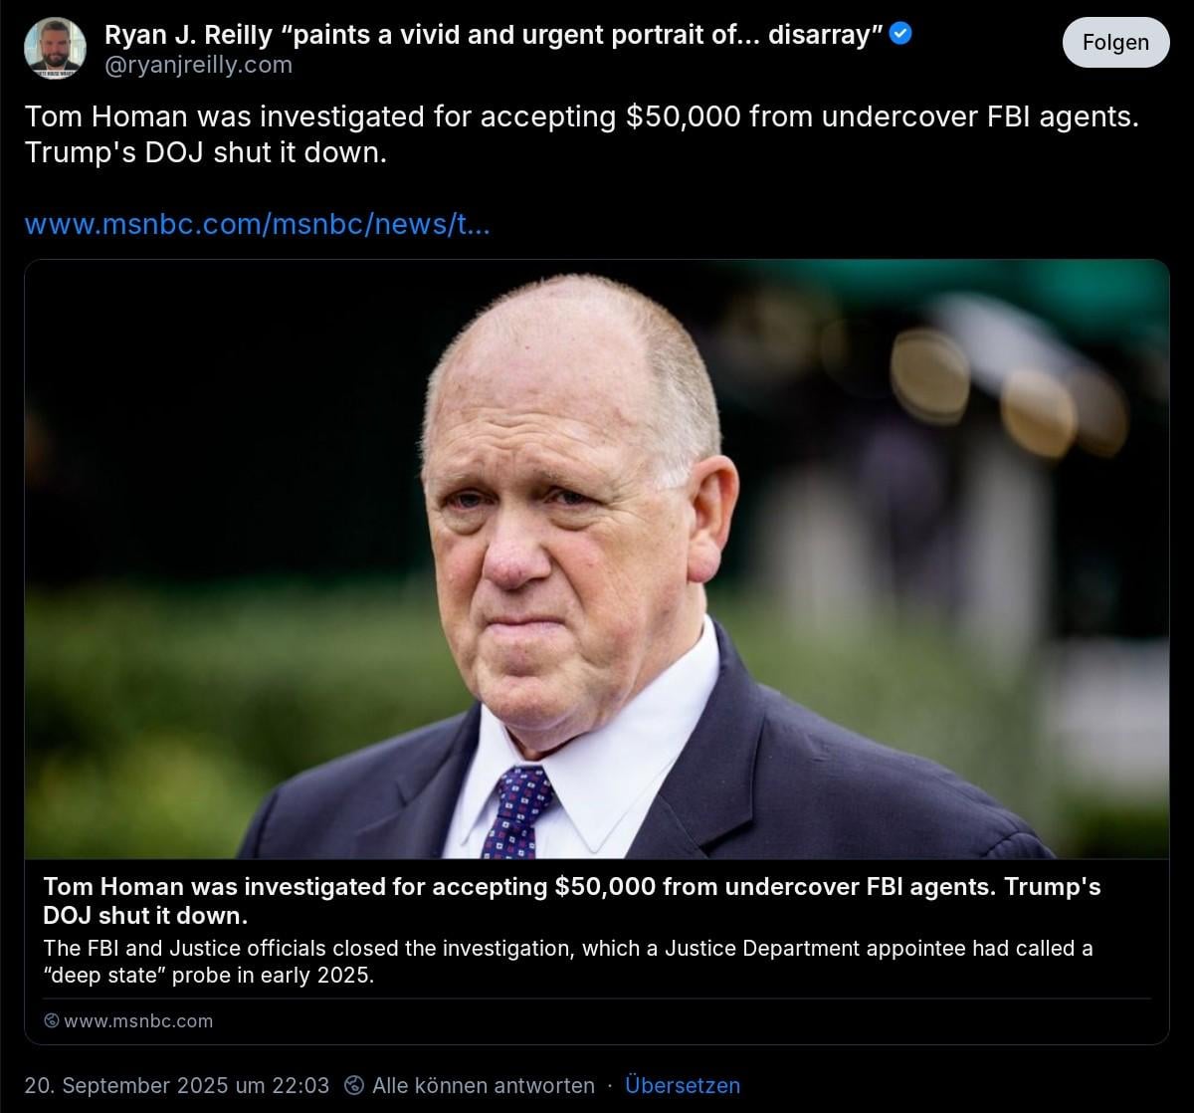Screen dimensions: 1194x1113
Task: Open the Tom Homan photo in link card
Action: (597, 559)
